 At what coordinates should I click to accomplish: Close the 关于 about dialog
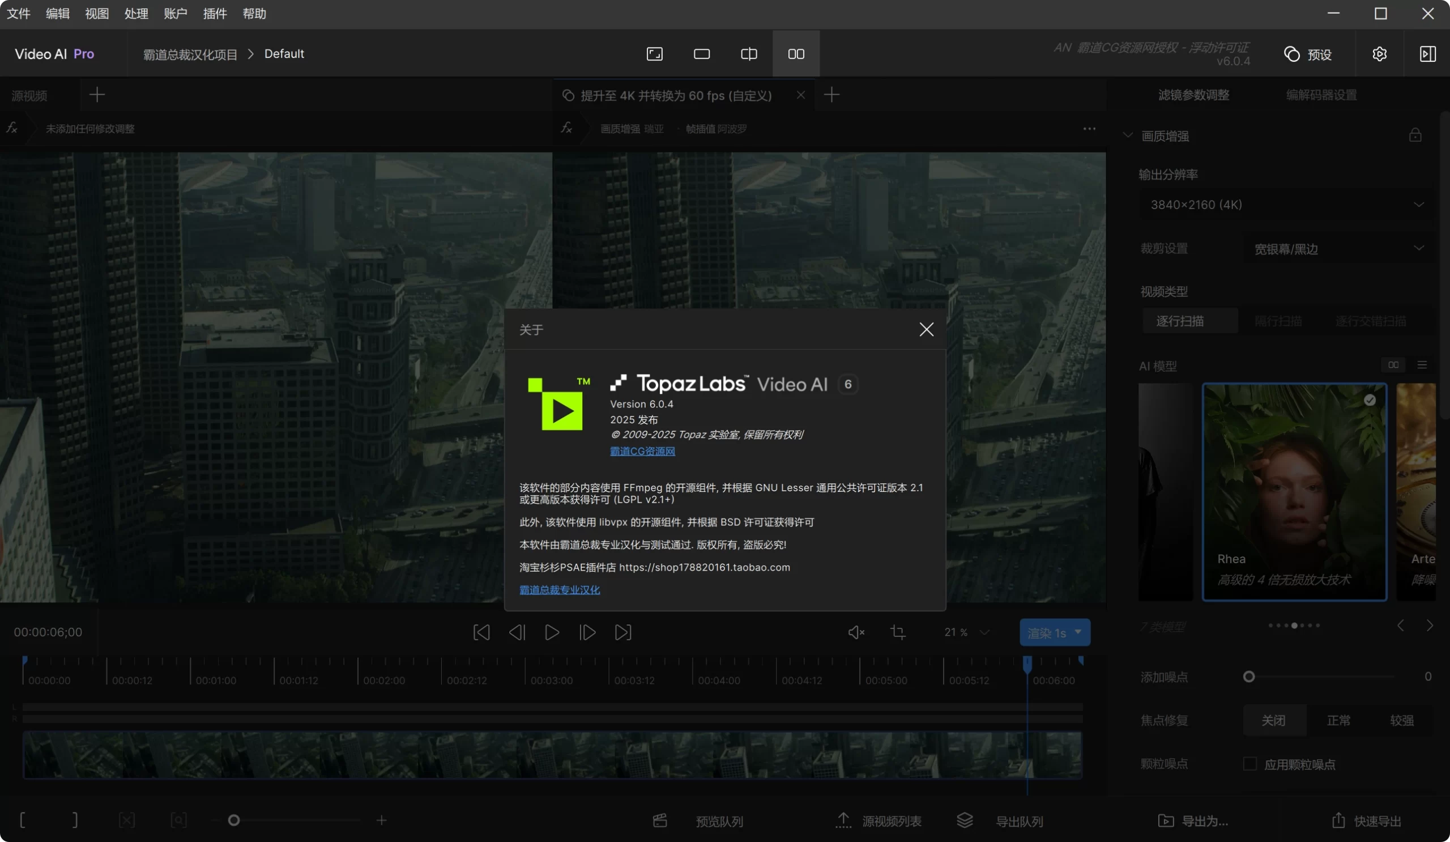[x=926, y=329]
